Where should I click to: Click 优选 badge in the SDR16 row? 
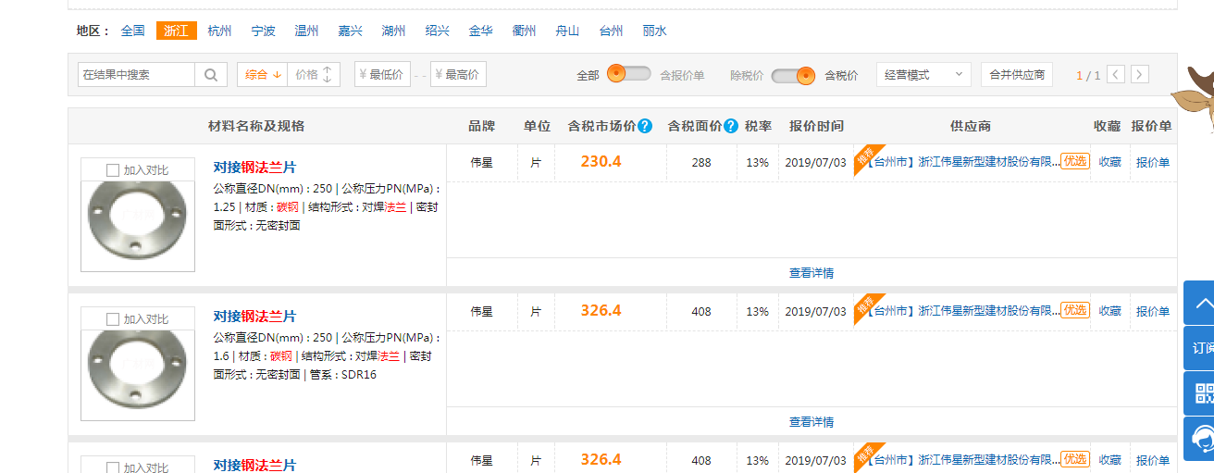1074,310
